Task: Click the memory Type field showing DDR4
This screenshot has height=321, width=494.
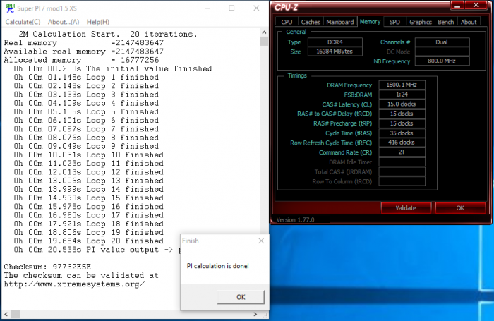Action: [x=335, y=42]
